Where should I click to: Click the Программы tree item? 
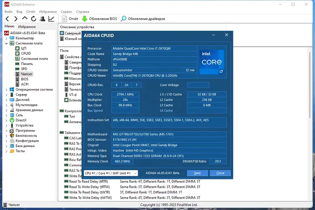(25, 131)
